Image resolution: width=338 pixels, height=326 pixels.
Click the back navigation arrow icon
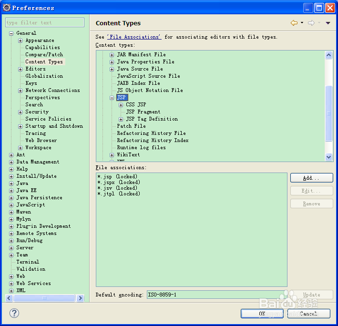(294, 23)
